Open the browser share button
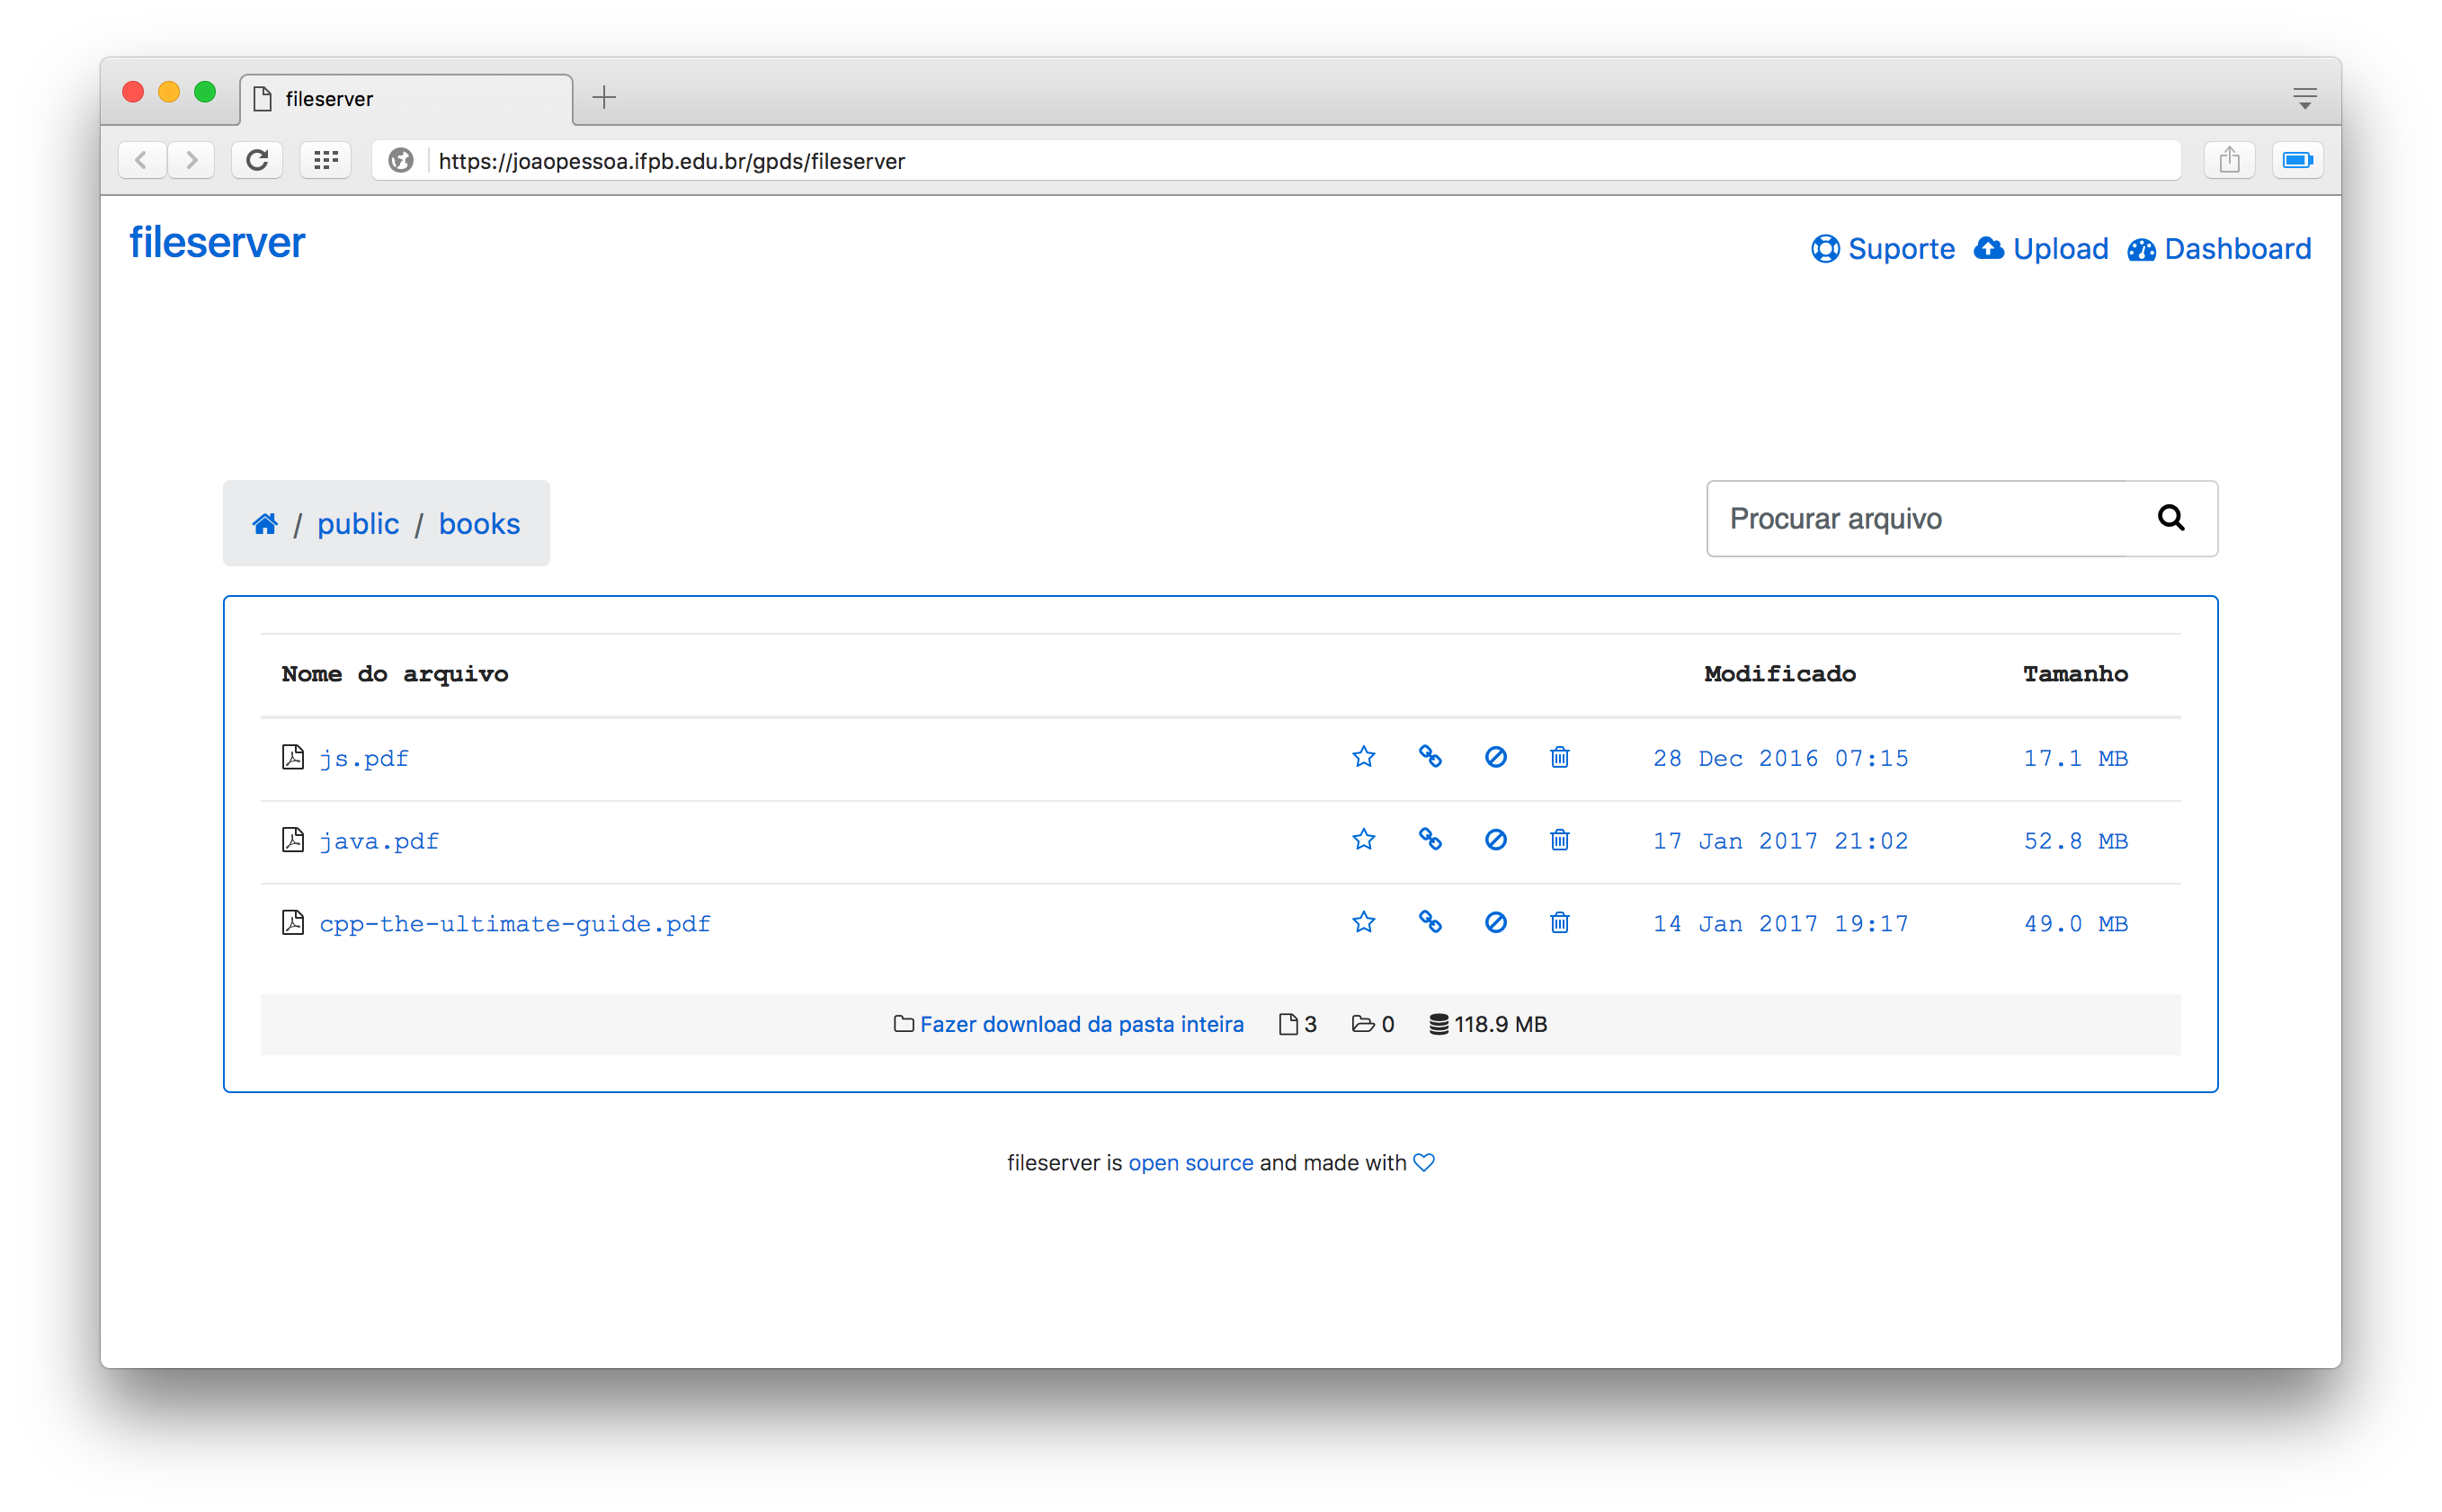This screenshot has width=2442, height=1512. (2229, 160)
